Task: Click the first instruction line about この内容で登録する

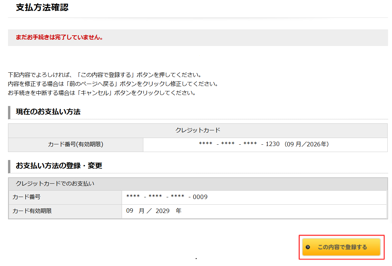Action: (104, 75)
